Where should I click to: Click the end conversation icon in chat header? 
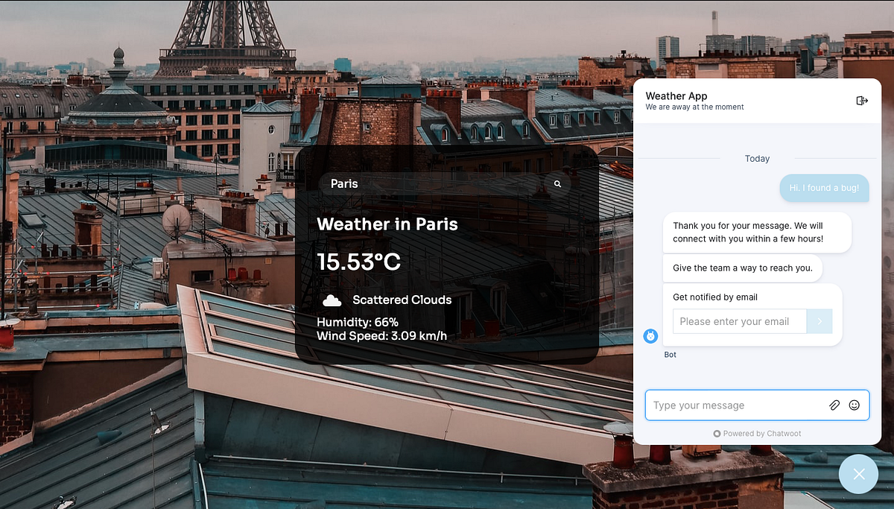click(x=862, y=100)
